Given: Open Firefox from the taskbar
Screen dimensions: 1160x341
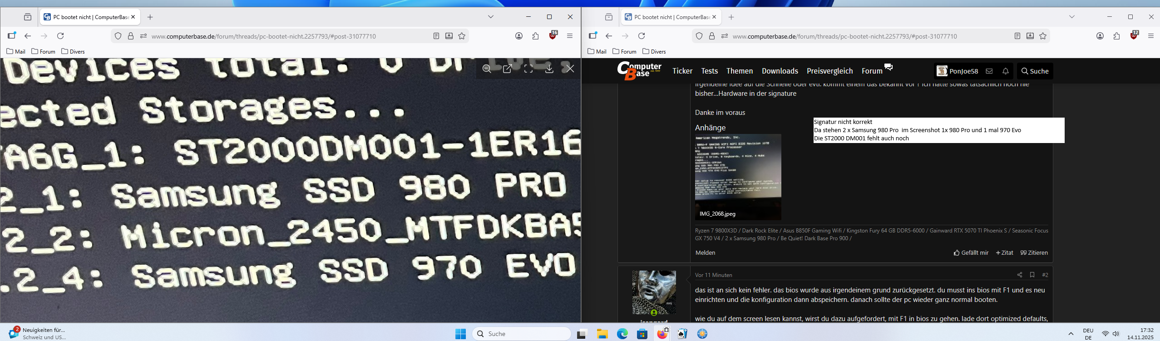Looking at the screenshot, I should coord(662,334).
